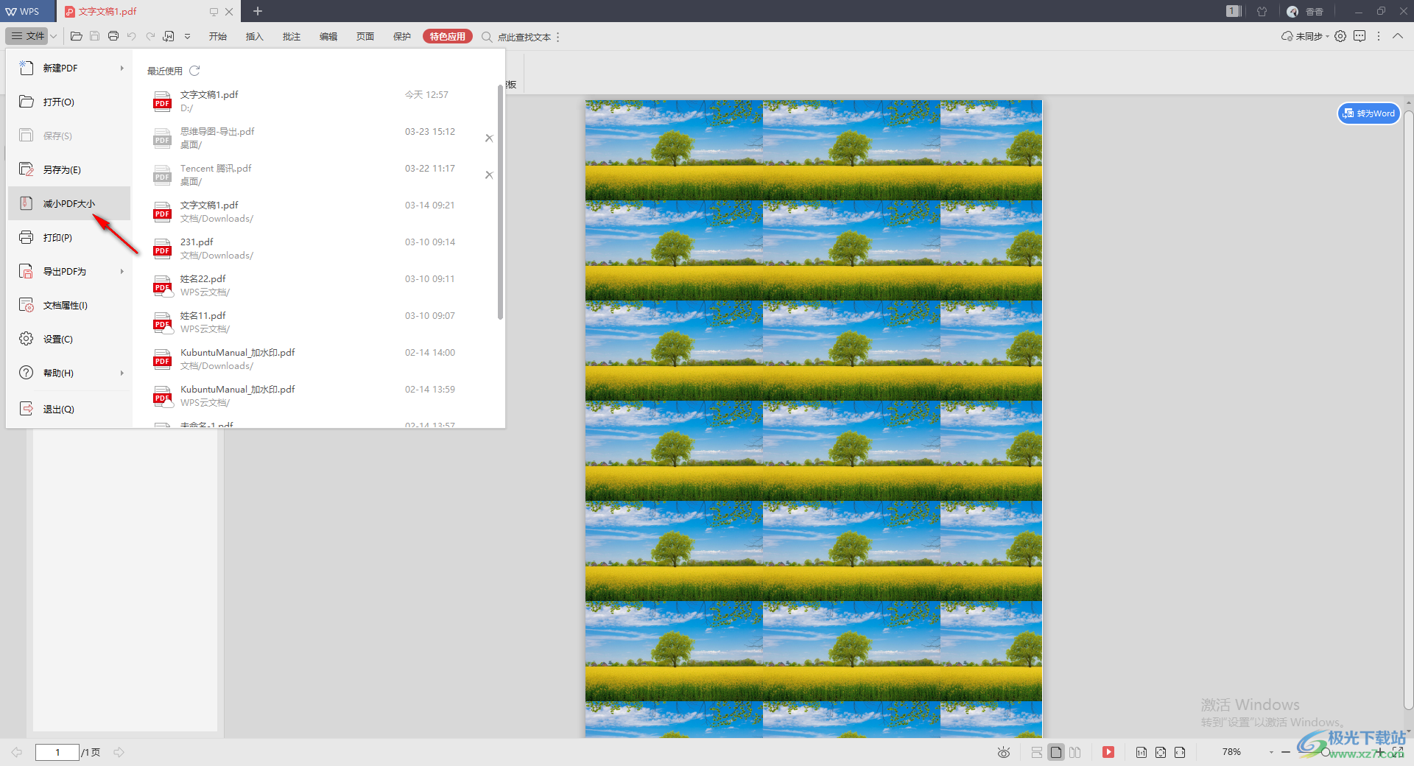The height and width of the screenshot is (766, 1414).
Task: Collapse the ribbon with the up chevron
Action: click(1398, 36)
